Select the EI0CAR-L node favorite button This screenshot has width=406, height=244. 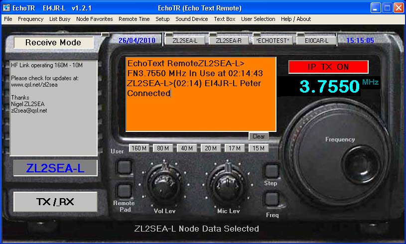click(x=316, y=41)
